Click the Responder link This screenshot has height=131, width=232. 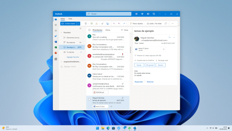pyautogui.click(x=139, y=82)
